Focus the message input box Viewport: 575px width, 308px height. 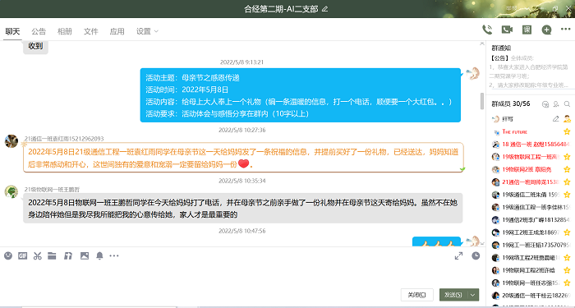tap(242, 275)
